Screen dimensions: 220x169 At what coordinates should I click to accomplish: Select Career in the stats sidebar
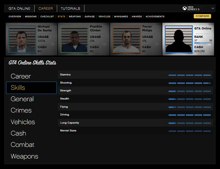pyautogui.click(x=21, y=76)
